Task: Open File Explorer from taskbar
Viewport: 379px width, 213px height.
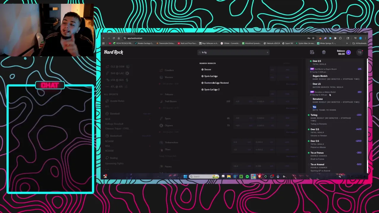Action: point(229,177)
